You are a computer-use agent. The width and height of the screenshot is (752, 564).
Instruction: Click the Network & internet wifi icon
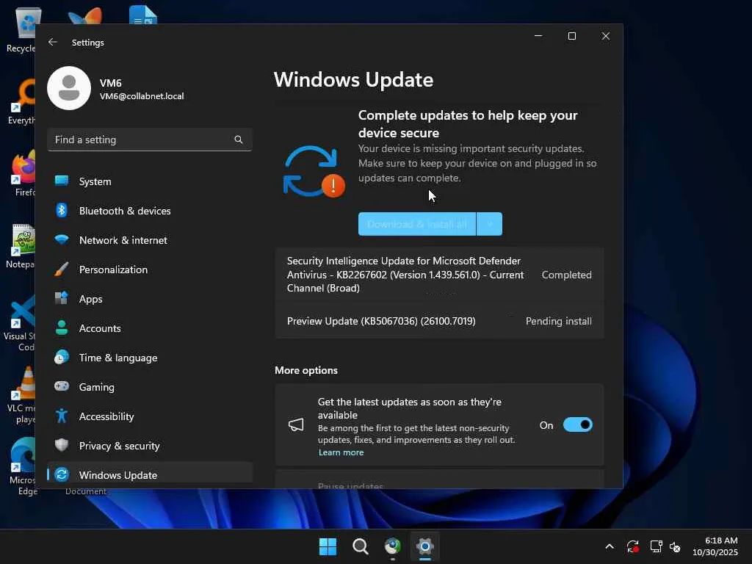[62, 239]
